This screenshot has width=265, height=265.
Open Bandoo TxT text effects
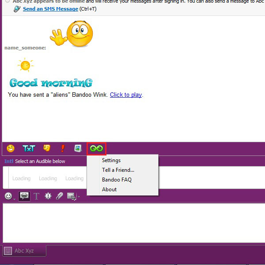[29, 148]
